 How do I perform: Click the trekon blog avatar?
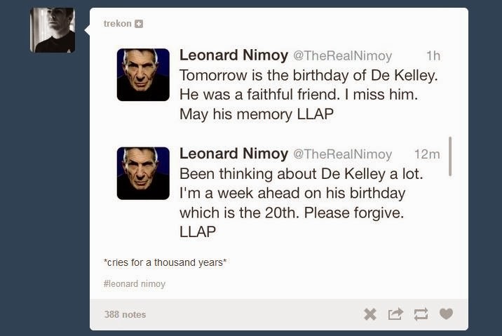(x=53, y=30)
